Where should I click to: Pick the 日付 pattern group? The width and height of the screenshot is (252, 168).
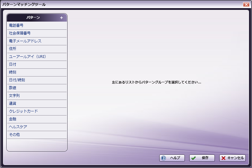pyautogui.click(x=37, y=64)
